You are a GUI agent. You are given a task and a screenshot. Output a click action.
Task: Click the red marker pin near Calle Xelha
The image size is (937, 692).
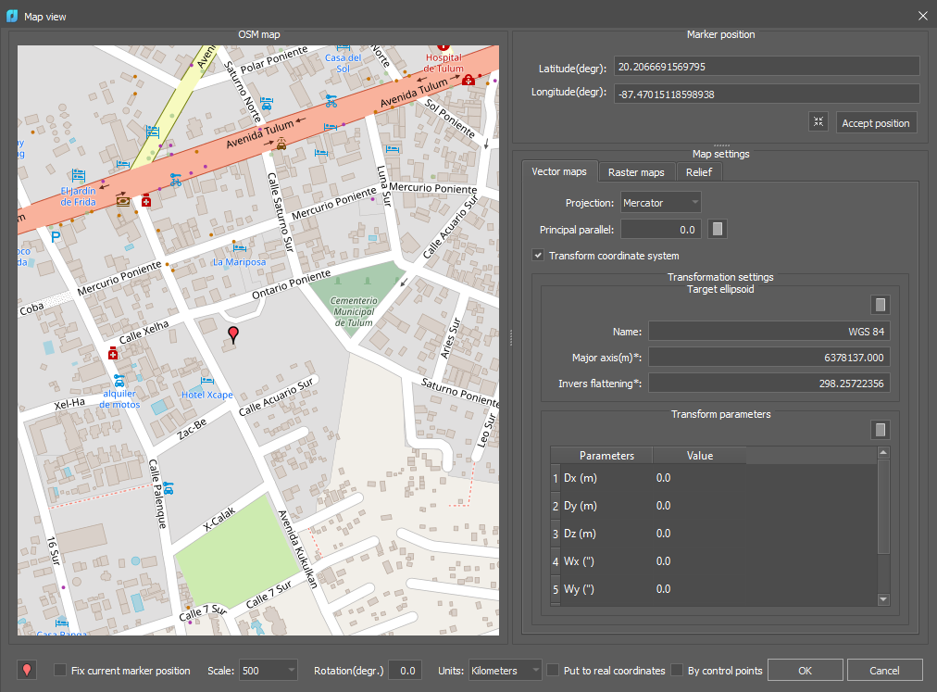[x=232, y=333]
